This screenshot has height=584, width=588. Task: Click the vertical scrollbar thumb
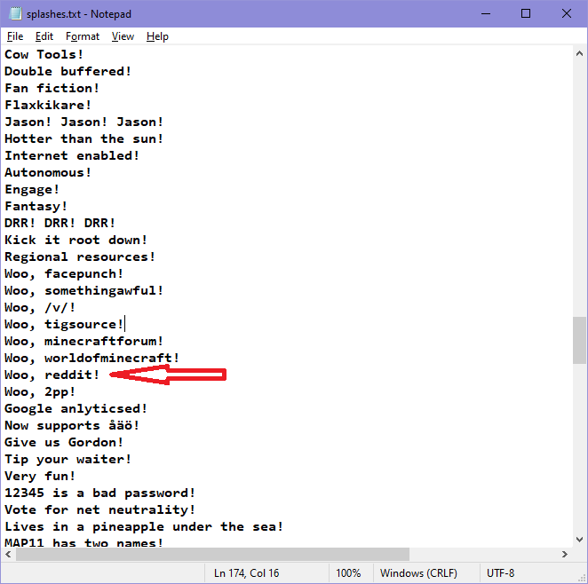(579, 340)
